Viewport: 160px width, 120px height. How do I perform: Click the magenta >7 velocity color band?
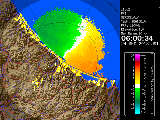137,55
